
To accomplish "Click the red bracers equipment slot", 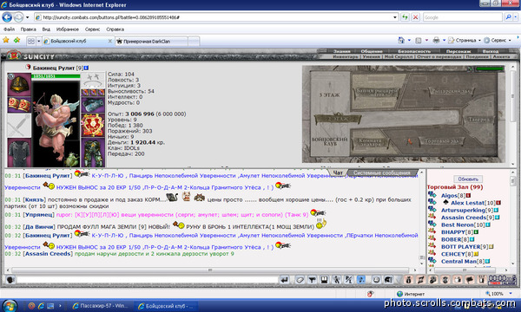I will (19, 105).
